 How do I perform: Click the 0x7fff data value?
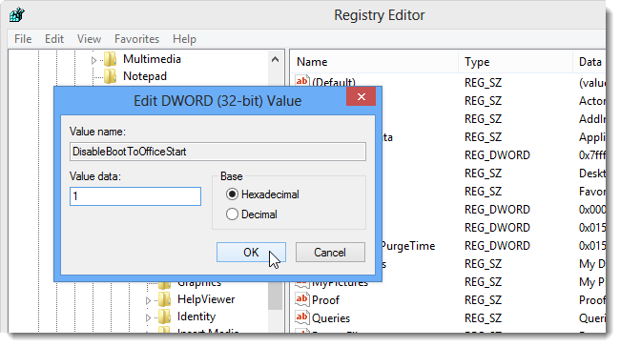[592, 155]
